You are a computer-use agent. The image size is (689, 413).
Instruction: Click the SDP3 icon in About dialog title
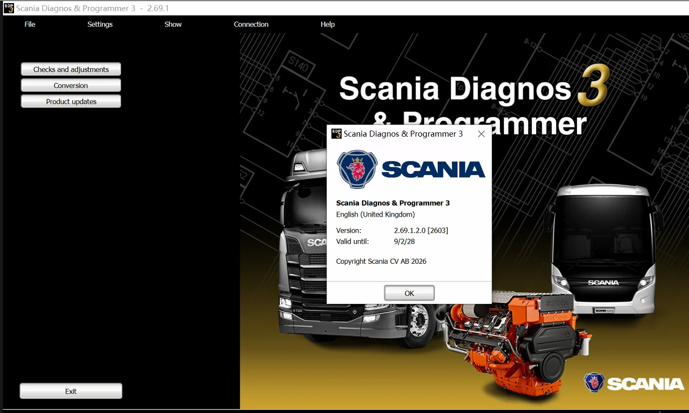pyautogui.click(x=336, y=134)
